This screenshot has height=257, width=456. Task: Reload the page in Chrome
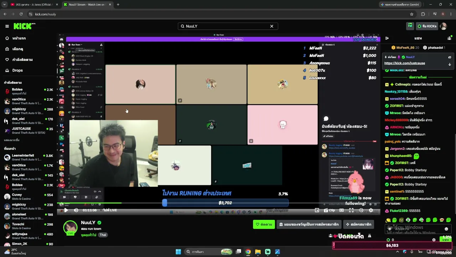point(21,14)
